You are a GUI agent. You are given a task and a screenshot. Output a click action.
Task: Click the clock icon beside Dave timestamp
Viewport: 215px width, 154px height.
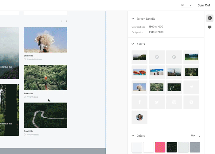pyautogui.click(x=25, y=97)
